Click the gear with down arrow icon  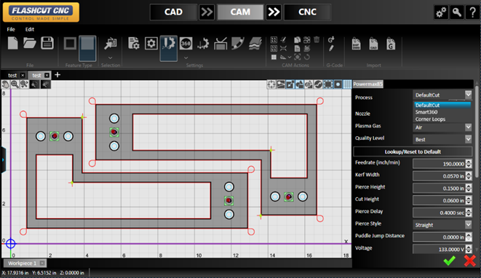point(203,44)
